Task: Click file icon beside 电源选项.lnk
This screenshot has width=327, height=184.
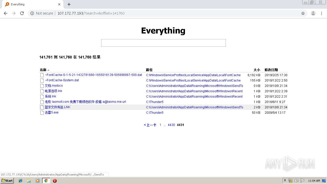Action: tap(42, 91)
